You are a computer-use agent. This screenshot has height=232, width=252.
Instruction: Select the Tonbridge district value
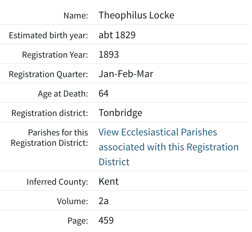tap(120, 113)
